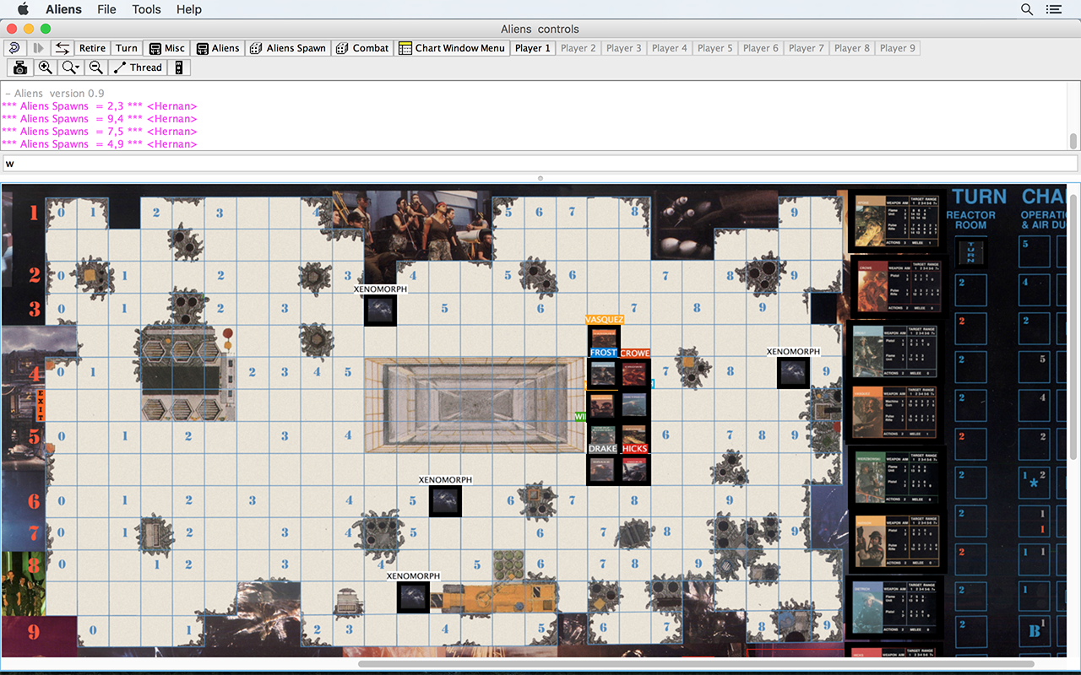Switch to Player 1 hand

533,48
